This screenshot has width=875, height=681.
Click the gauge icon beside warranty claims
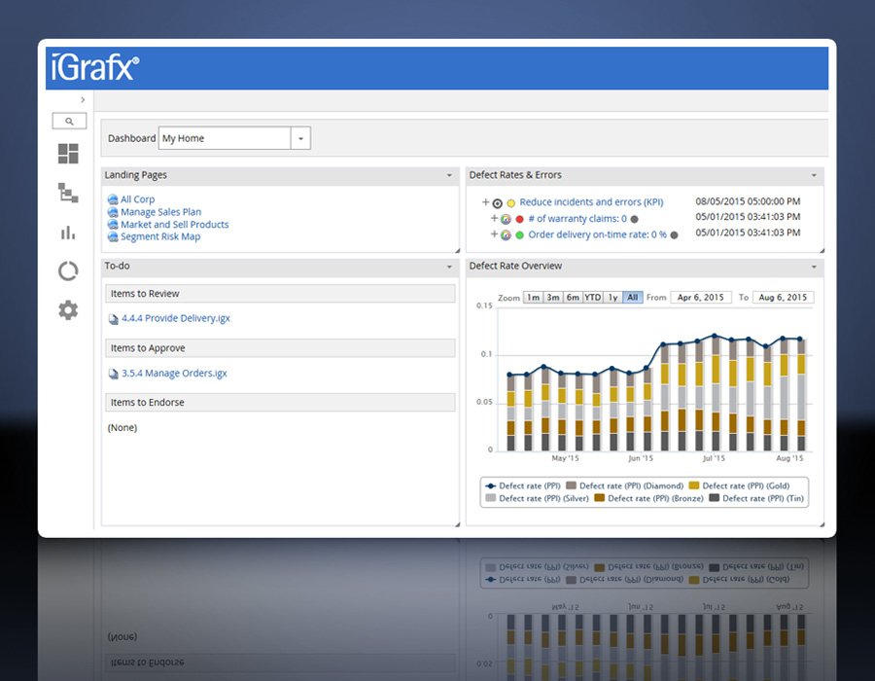pos(506,219)
